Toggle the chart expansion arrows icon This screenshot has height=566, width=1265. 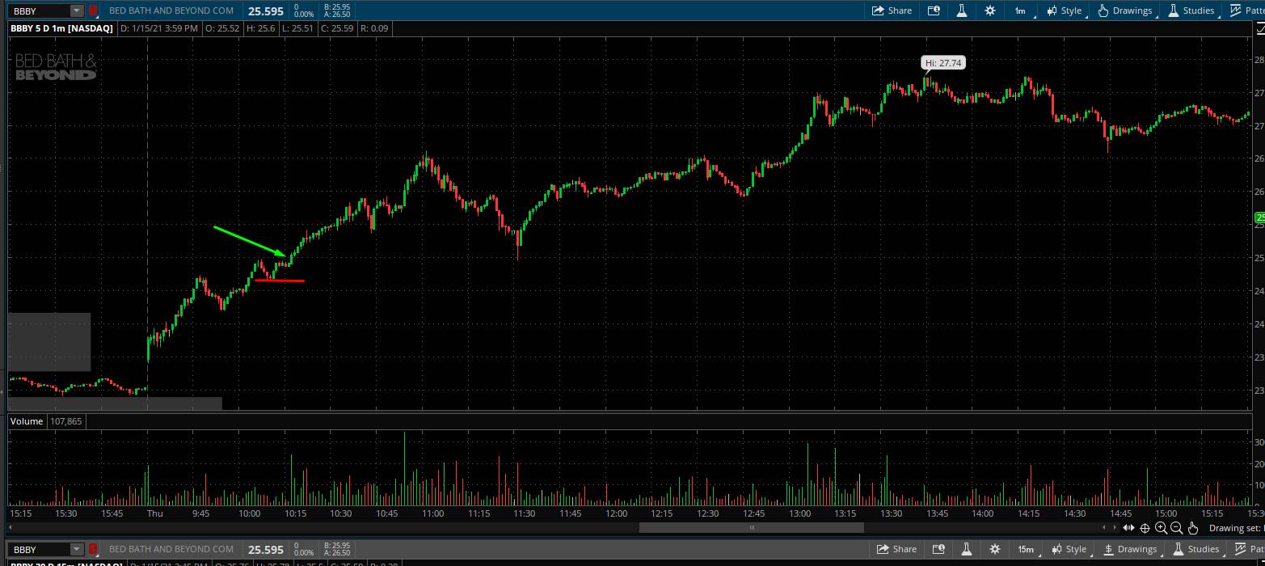coord(1128,528)
